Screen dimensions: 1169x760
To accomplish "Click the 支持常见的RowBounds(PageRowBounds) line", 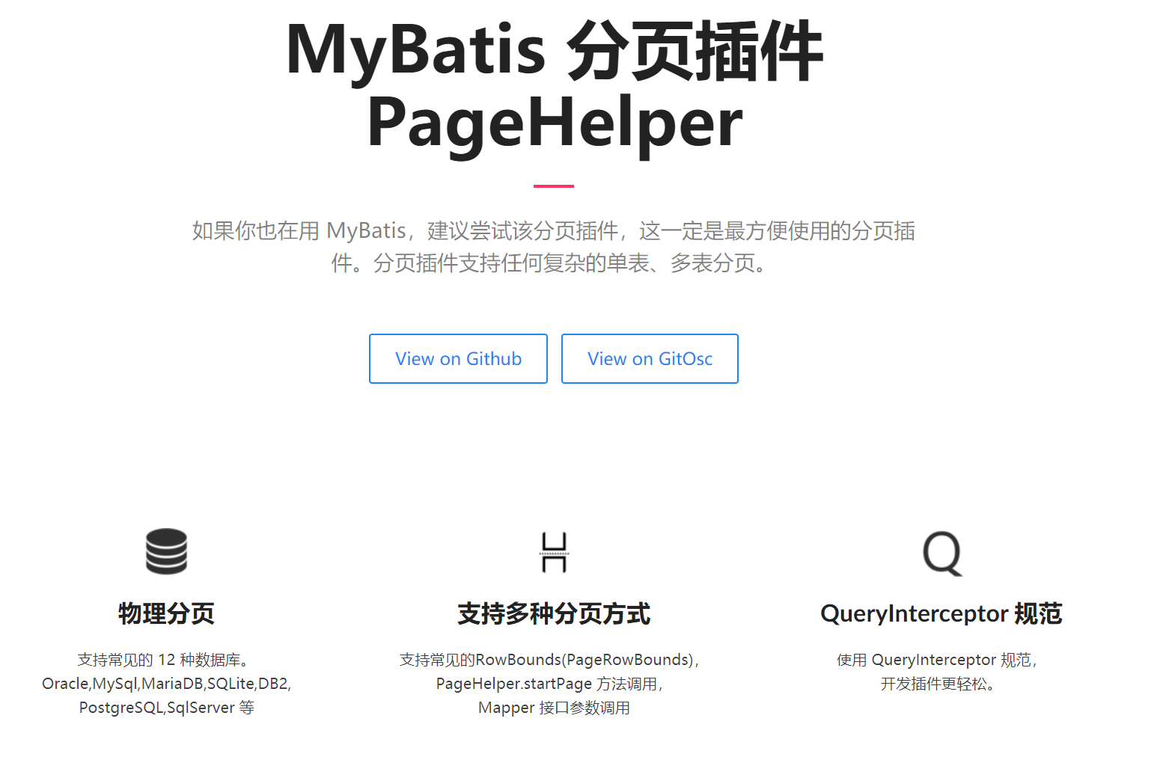I will pos(549,660).
